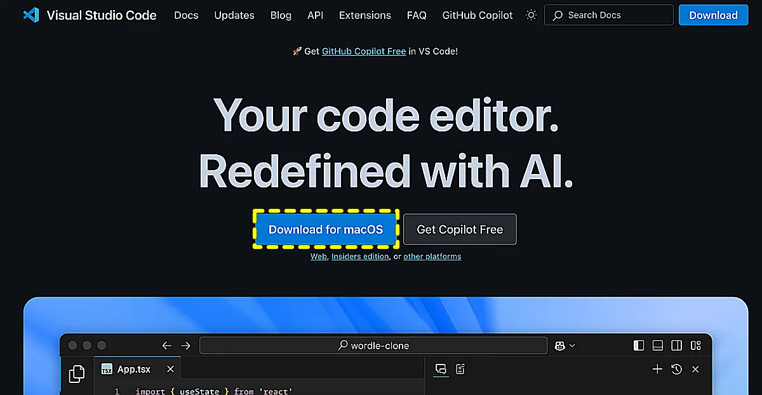Go back using the editor left arrow
The image size is (762, 395).
pyautogui.click(x=167, y=345)
